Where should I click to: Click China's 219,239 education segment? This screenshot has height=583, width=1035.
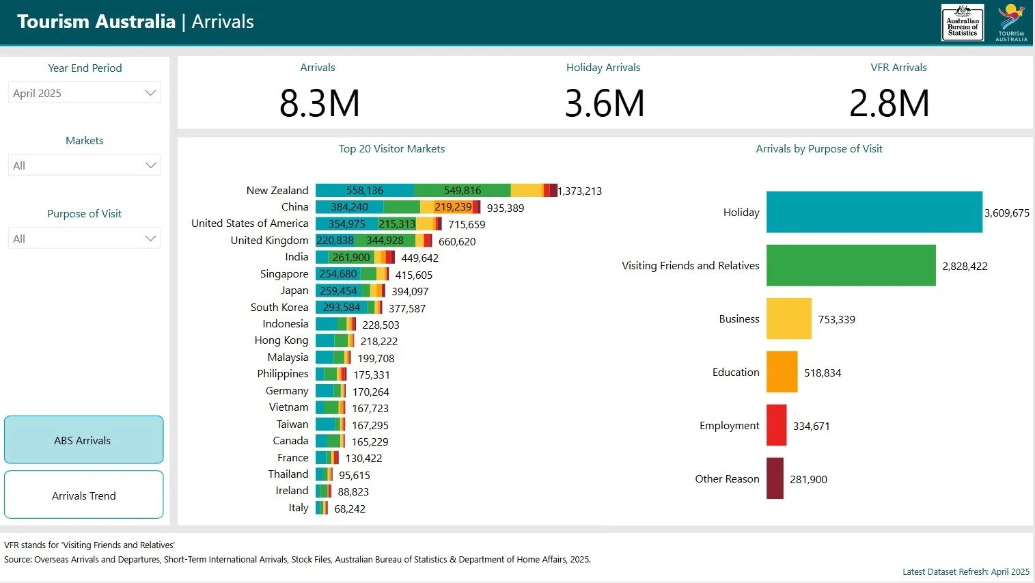453,207
